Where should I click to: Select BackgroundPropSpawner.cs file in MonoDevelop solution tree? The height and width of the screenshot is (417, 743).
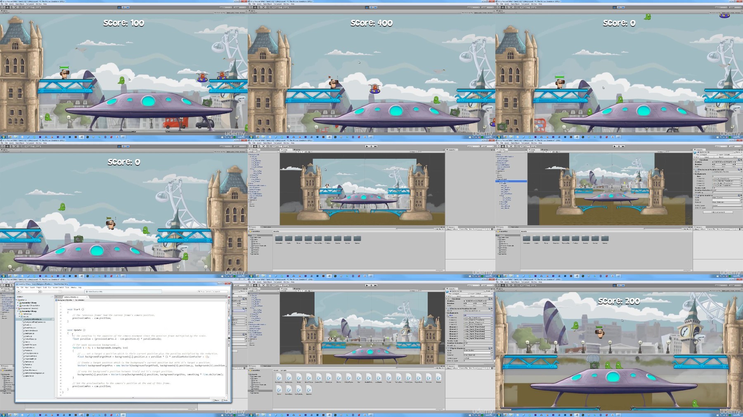coord(35,322)
